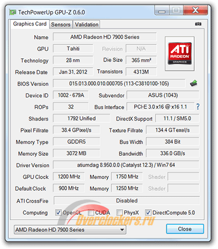Click the default Memory clock 1250 MHz
Image resolution: width=218 pixels, height=249 pixels.
127,188
